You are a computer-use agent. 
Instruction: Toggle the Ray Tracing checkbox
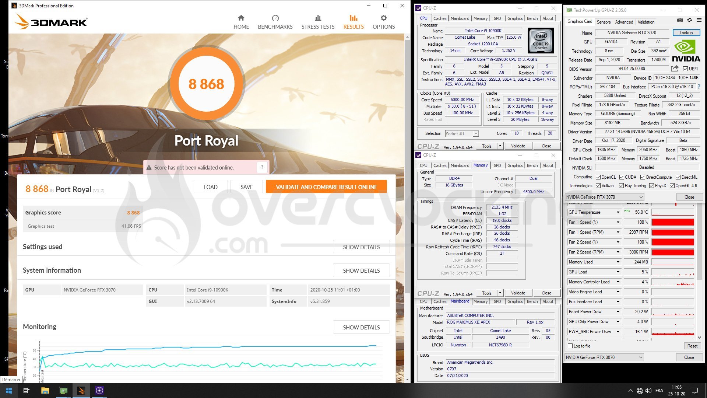pyautogui.click(x=621, y=186)
